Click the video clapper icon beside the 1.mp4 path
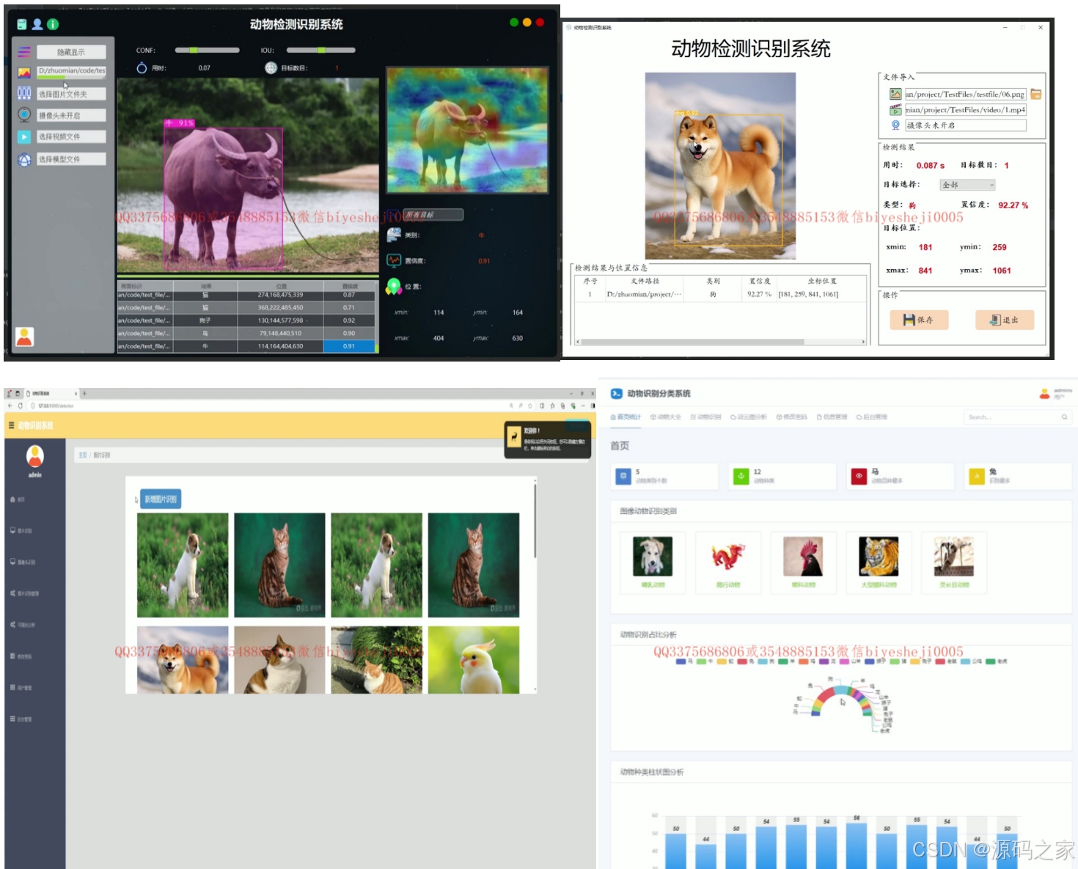1078x869 pixels. [895, 110]
